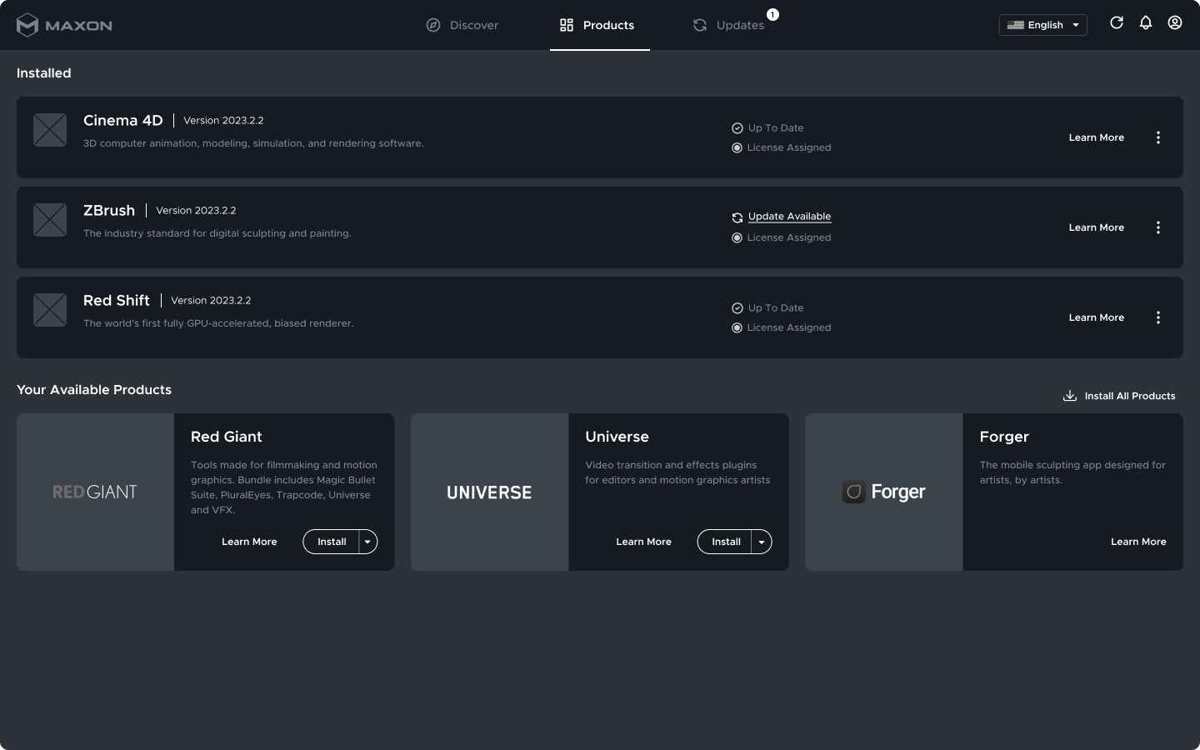Click the ZBrush update sync icon
This screenshot has width=1200, height=750.
click(x=737, y=218)
